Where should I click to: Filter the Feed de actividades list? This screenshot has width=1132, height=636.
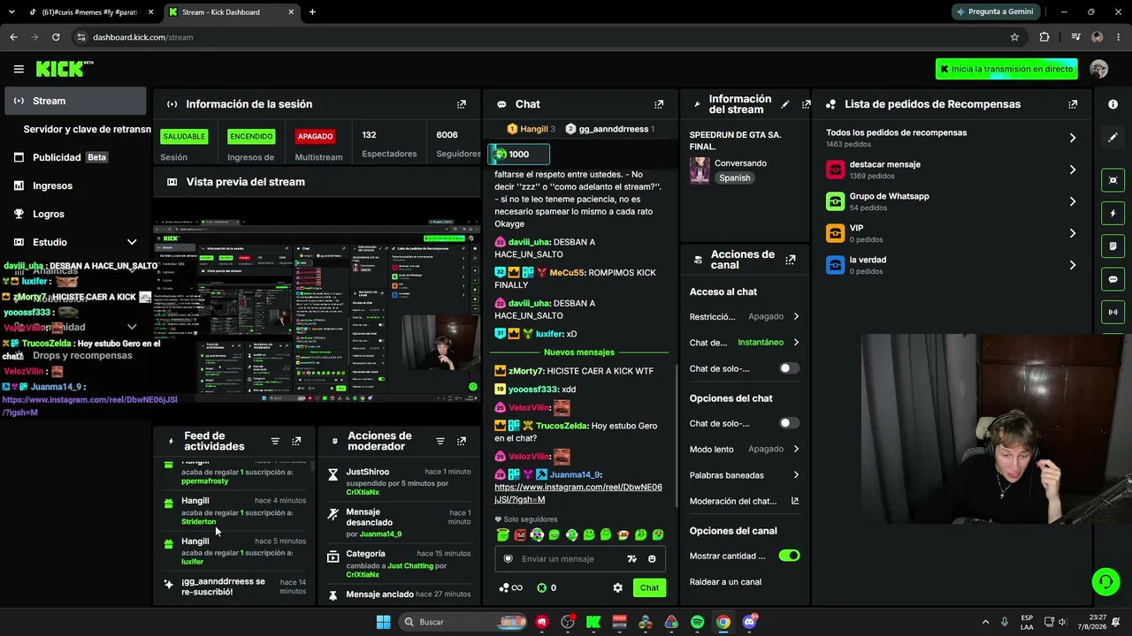click(x=275, y=442)
